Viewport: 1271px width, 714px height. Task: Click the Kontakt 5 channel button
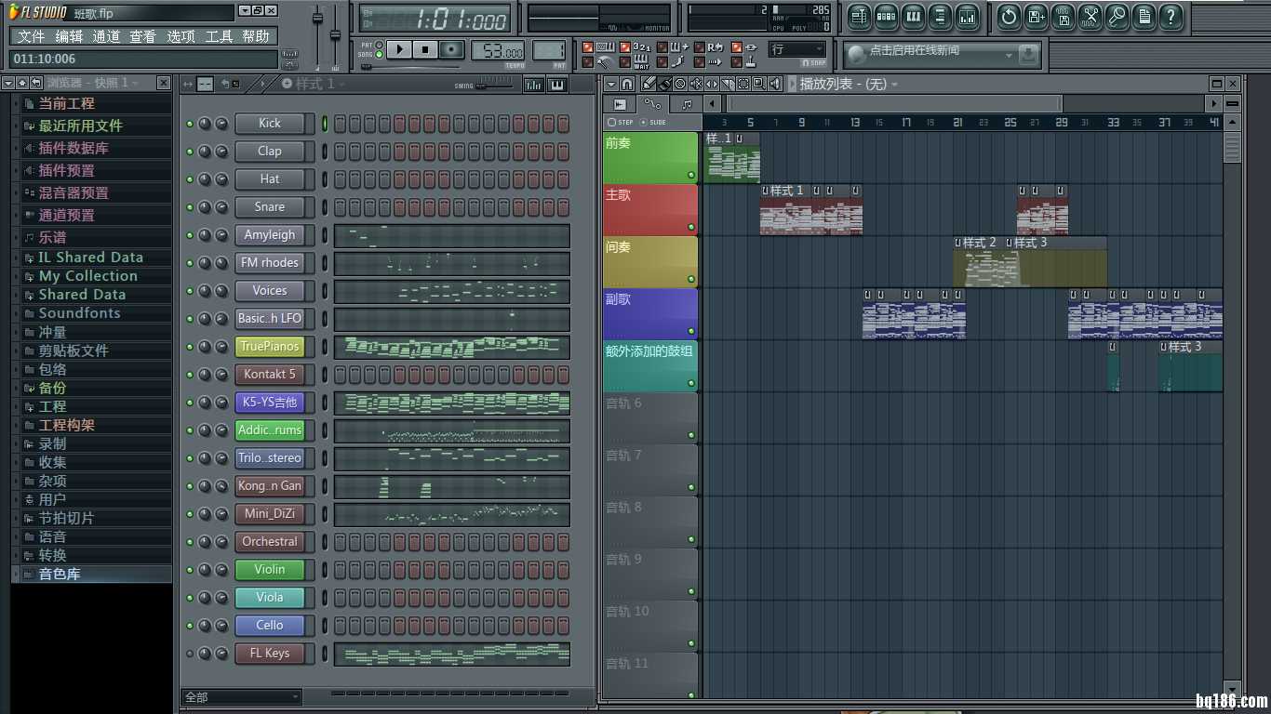270,375
